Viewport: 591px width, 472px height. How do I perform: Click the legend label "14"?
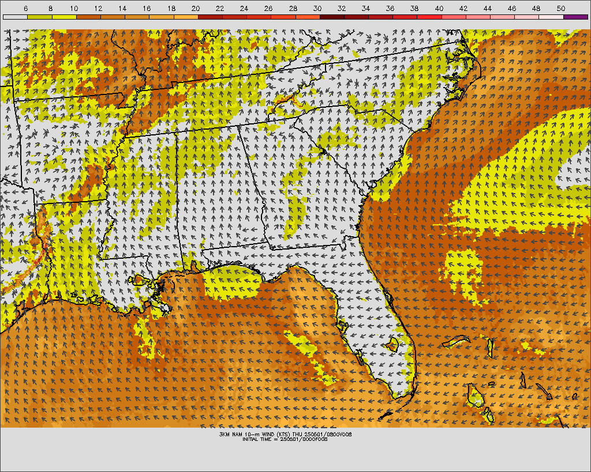pyautogui.click(x=122, y=8)
